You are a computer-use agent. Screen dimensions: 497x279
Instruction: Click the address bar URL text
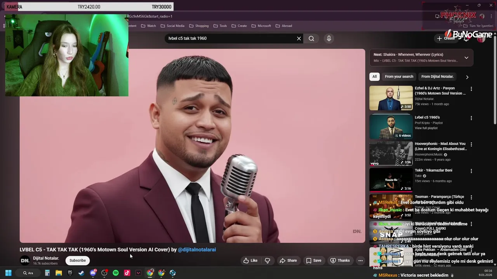point(150,16)
